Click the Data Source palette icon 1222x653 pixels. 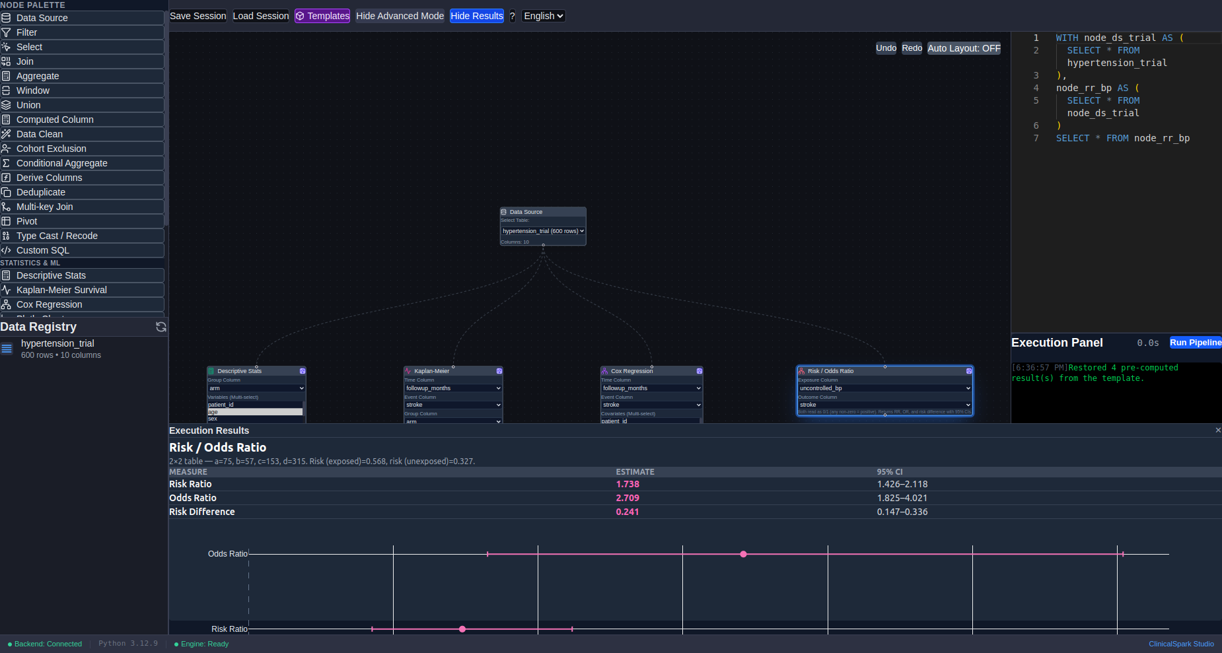pos(6,18)
